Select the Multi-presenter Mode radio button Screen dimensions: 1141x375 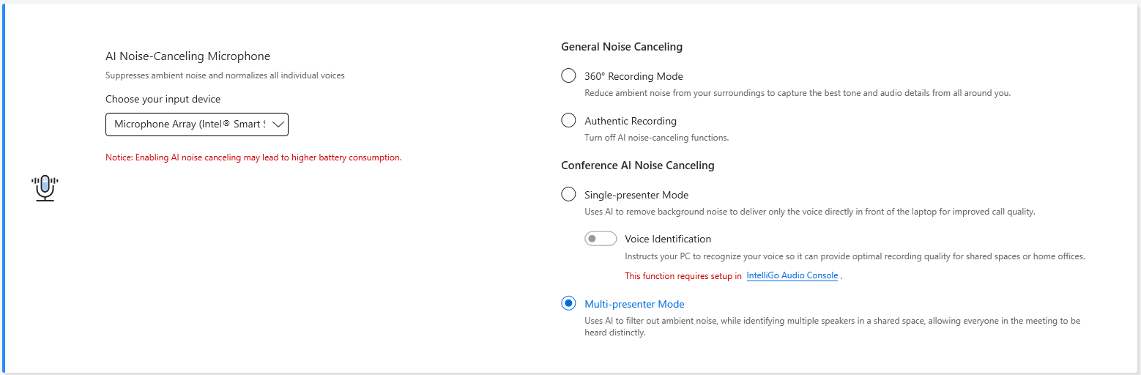pyautogui.click(x=568, y=304)
